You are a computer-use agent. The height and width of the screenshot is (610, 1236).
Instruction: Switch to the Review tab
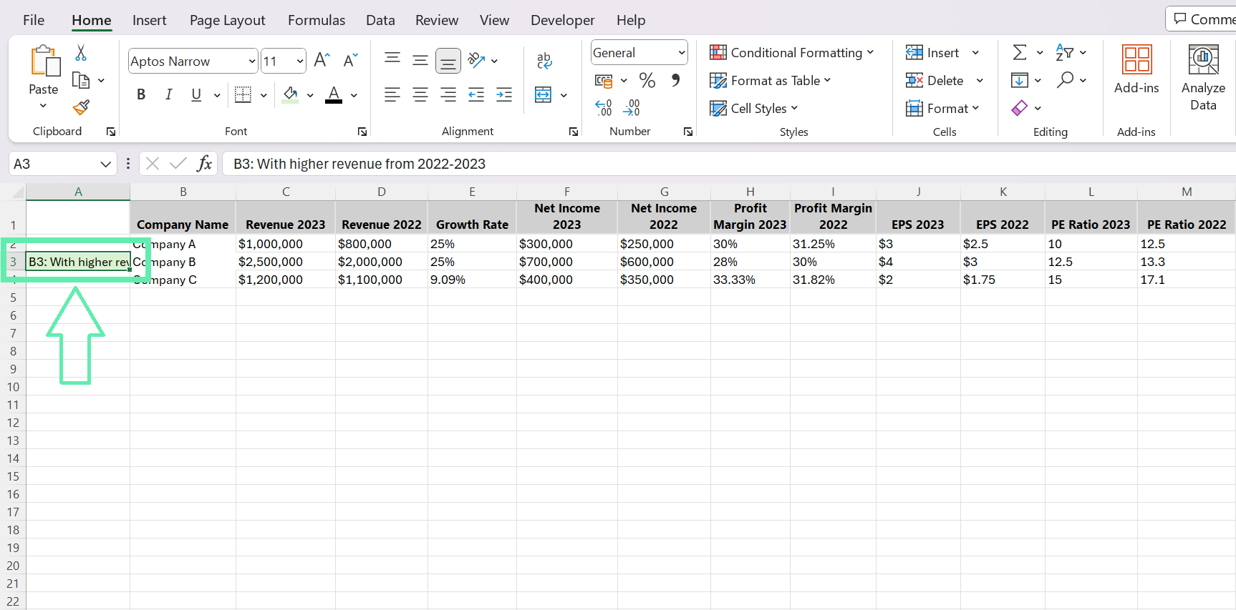pyautogui.click(x=437, y=20)
